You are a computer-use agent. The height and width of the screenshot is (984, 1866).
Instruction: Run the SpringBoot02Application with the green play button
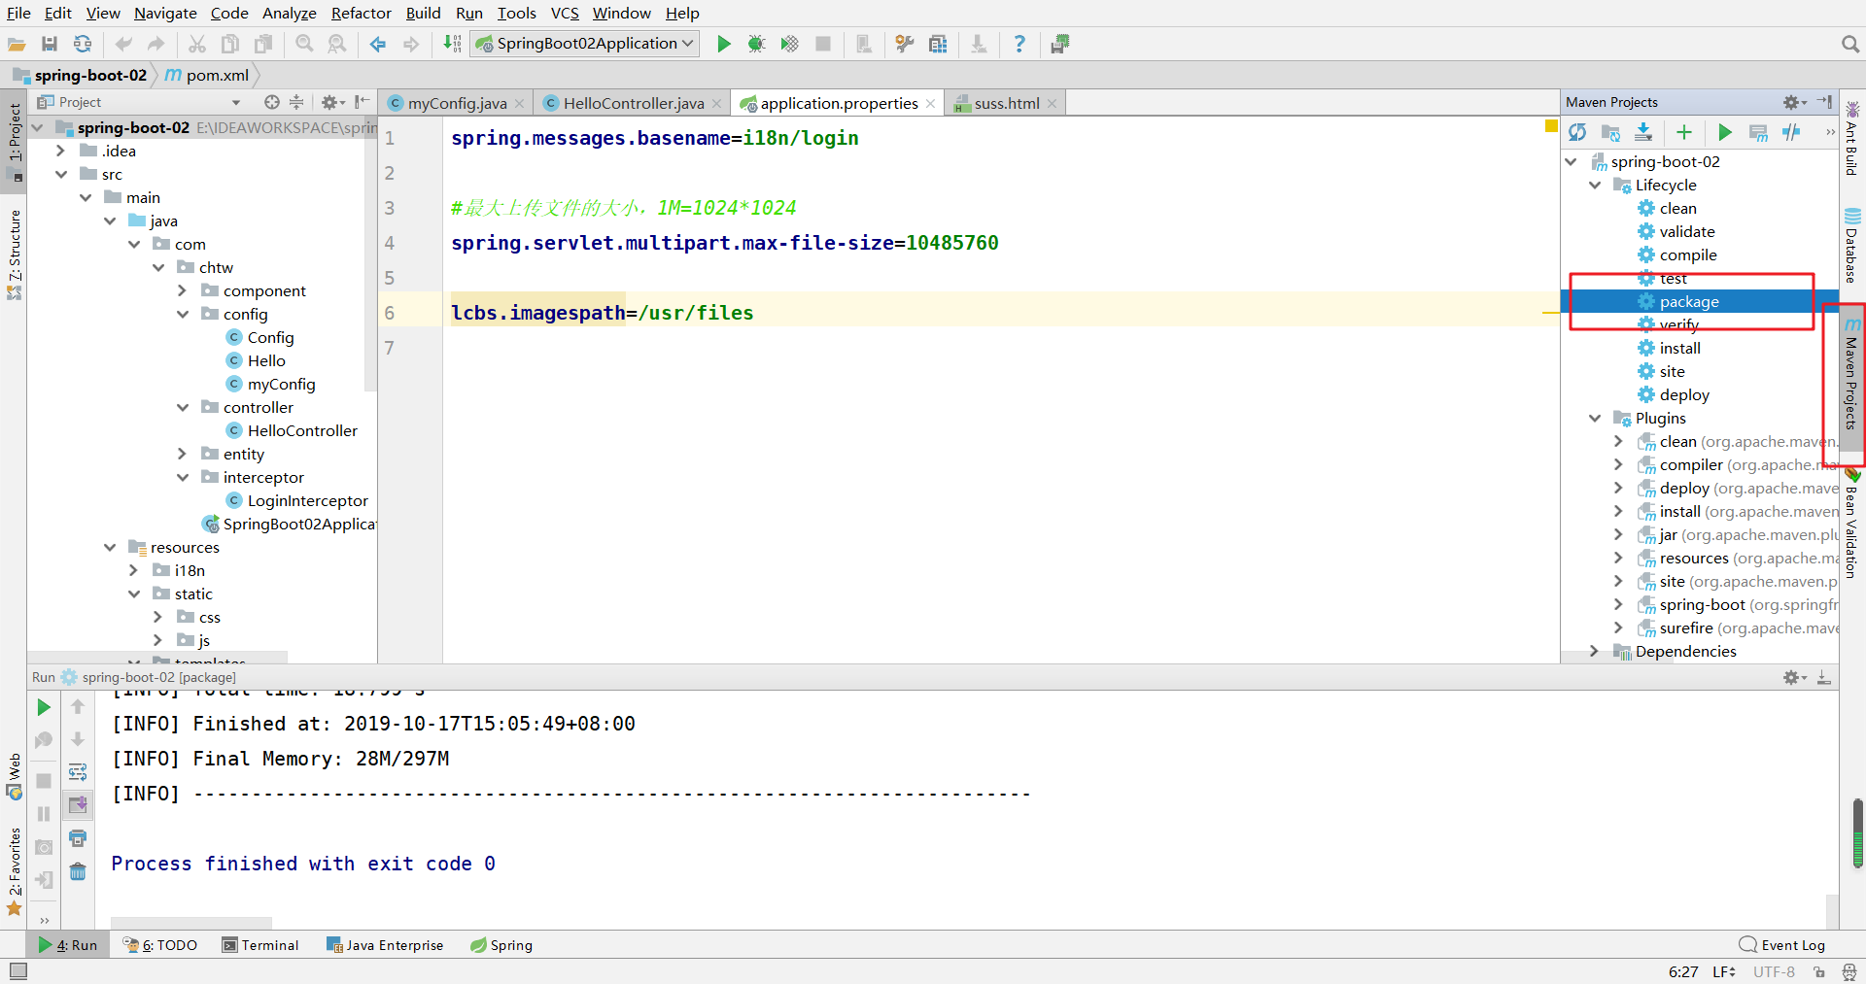[x=723, y=44]
